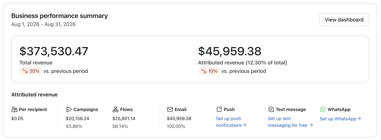Click the Email percentage 100.00%
Image resolution: width=381 pixels, height=140 pixels.
tap(176, 126)
